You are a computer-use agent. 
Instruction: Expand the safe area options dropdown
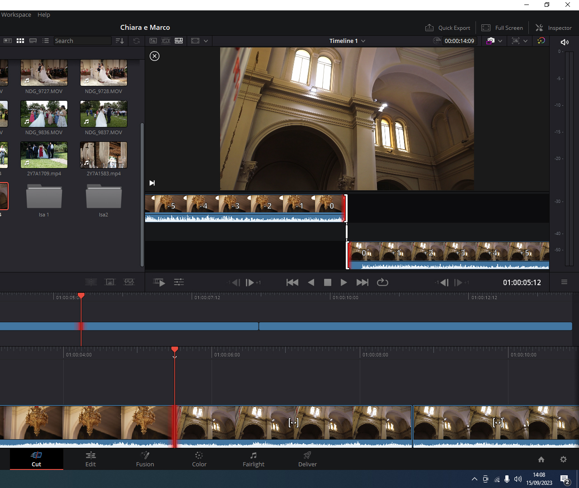click(206, 41)
